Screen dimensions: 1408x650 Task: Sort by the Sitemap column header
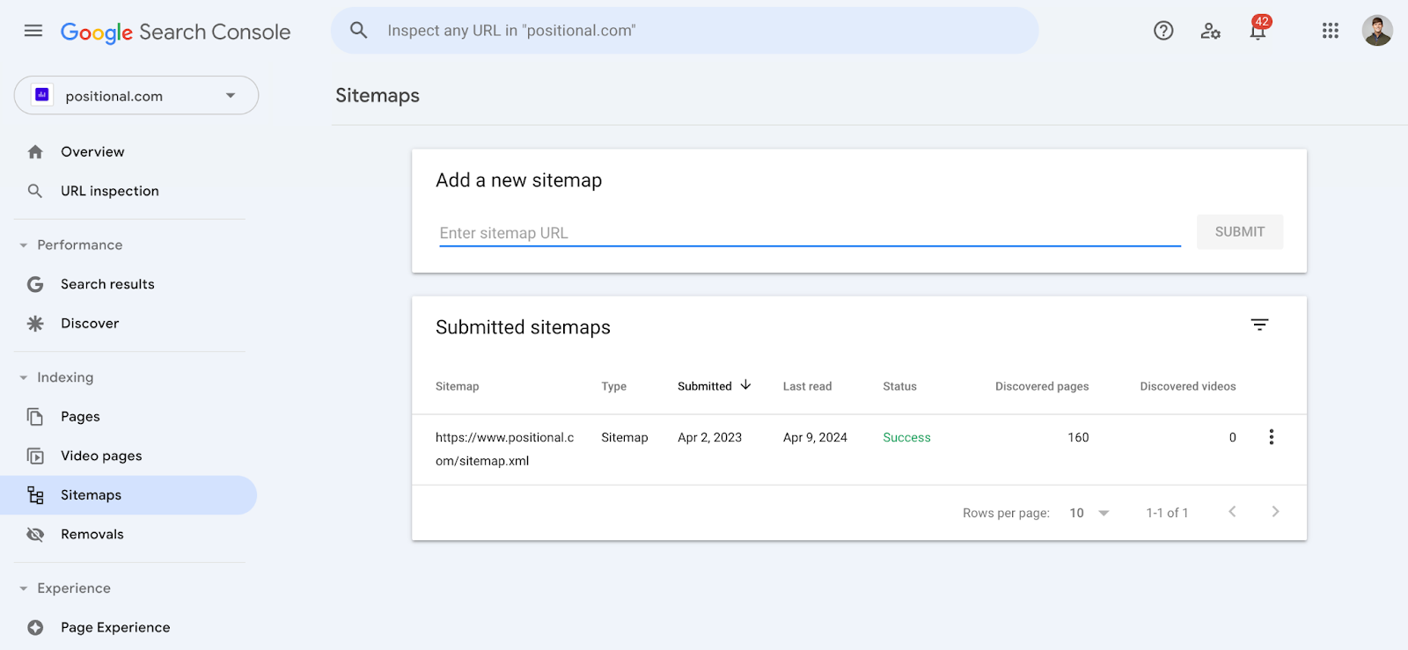point(458,386)
